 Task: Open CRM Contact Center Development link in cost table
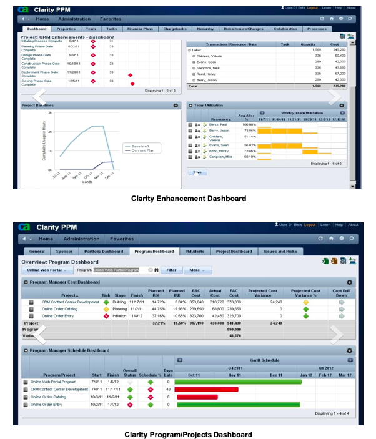71,302
